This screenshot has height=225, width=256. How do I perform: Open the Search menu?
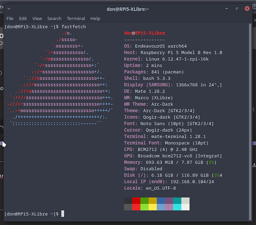click(x=54, y=19)
